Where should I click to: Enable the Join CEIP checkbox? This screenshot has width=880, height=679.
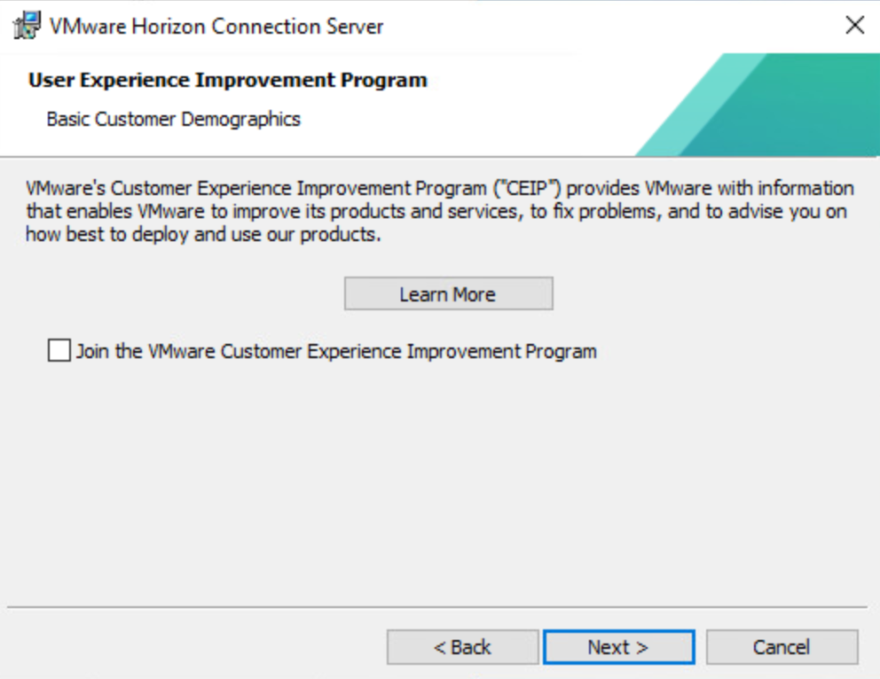pyautogui.click(x=59, y=351)
